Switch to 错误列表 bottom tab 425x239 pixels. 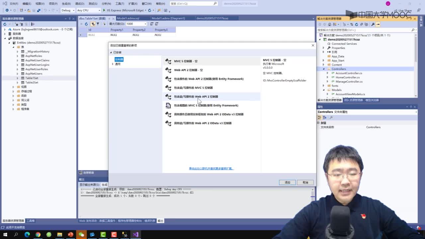[x=150, y=221]
